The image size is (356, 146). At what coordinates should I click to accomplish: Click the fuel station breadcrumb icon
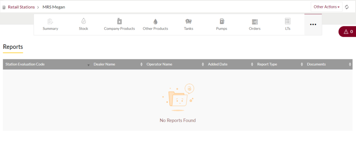[x=4, y=7]
